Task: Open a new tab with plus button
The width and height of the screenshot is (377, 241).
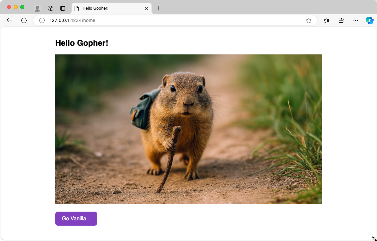Action: pyautogui.click(x=159, y=8)
